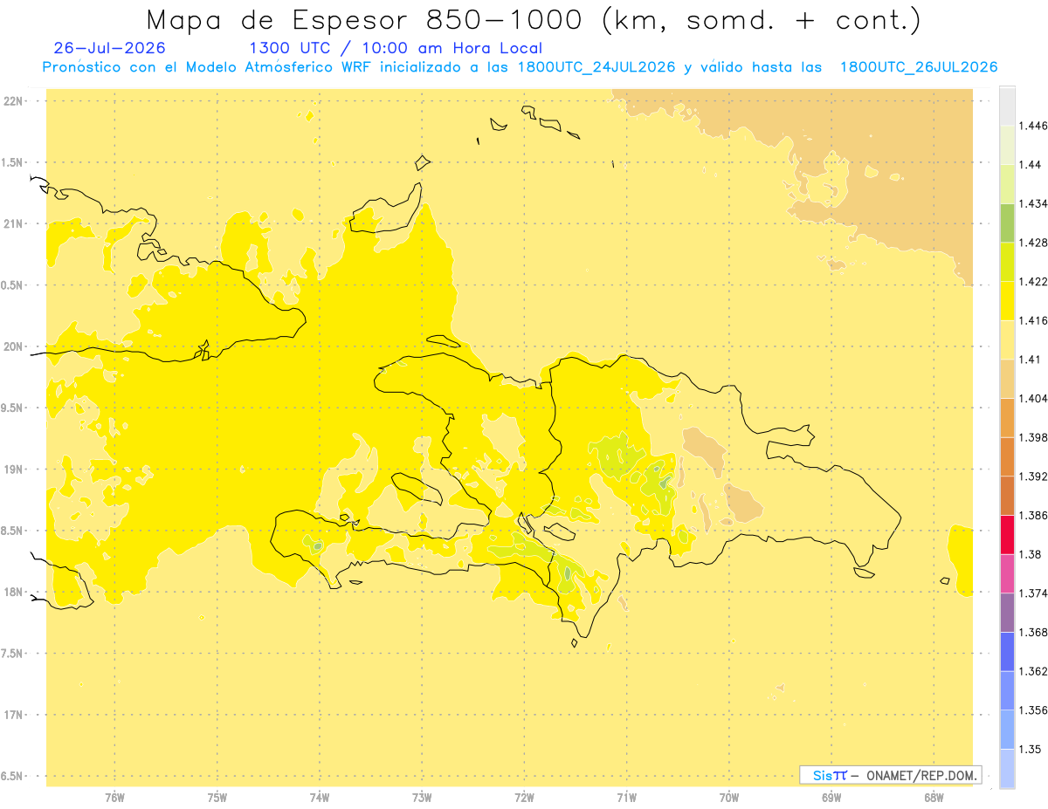
Task: Click the legend value 1.386
Action: pyautogui.click(x=1033, y=515)
